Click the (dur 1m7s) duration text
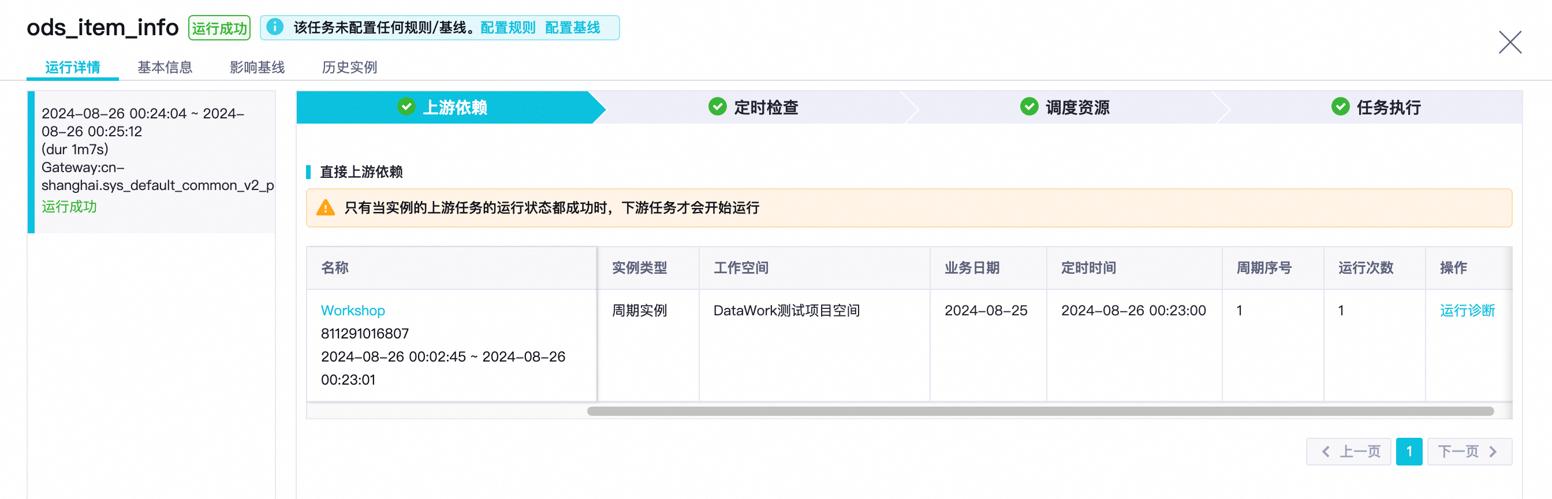The height and width of the screenshot is (499, 1552). tap(74, 149)
